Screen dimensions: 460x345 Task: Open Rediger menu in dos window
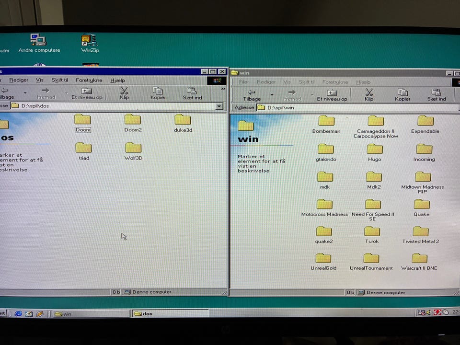19,80
